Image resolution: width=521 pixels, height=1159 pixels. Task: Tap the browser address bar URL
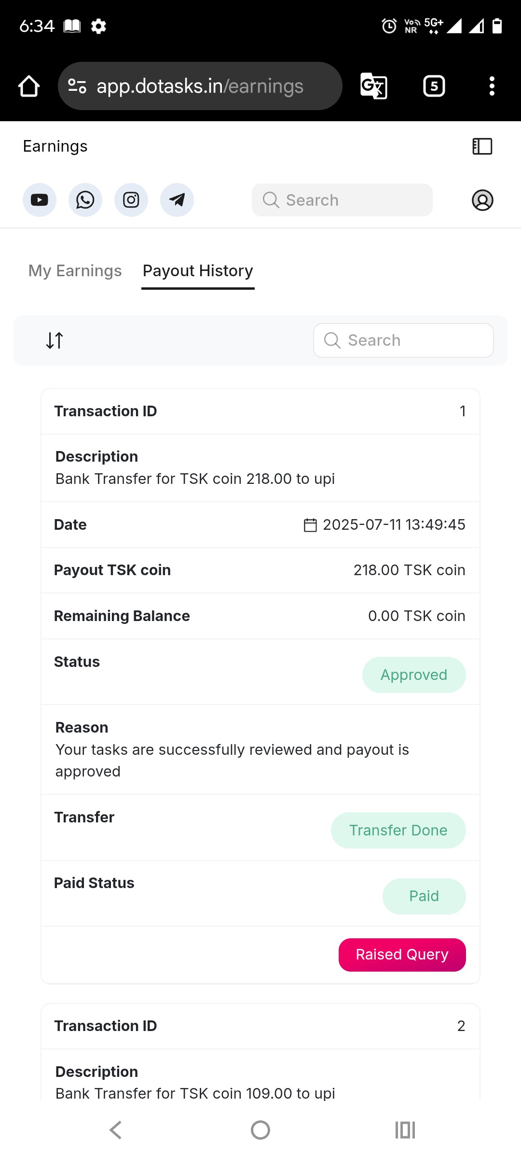[200, 86]
